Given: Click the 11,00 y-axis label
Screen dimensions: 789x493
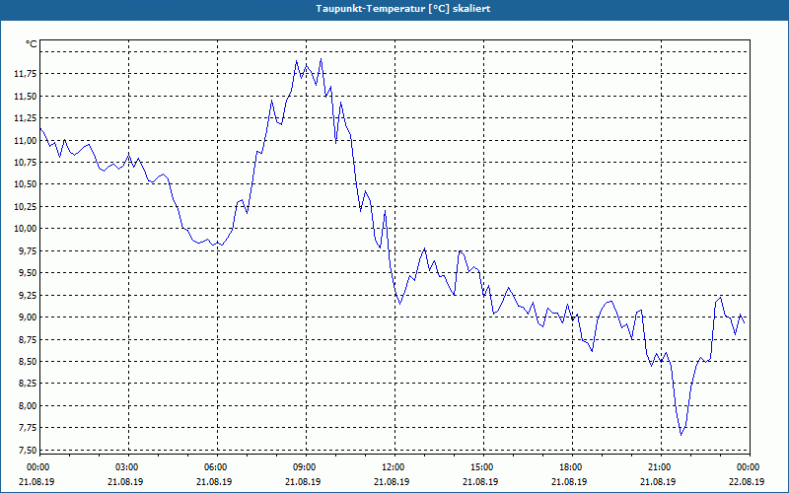Looking at the screenshot, I should tap(26, 140).
